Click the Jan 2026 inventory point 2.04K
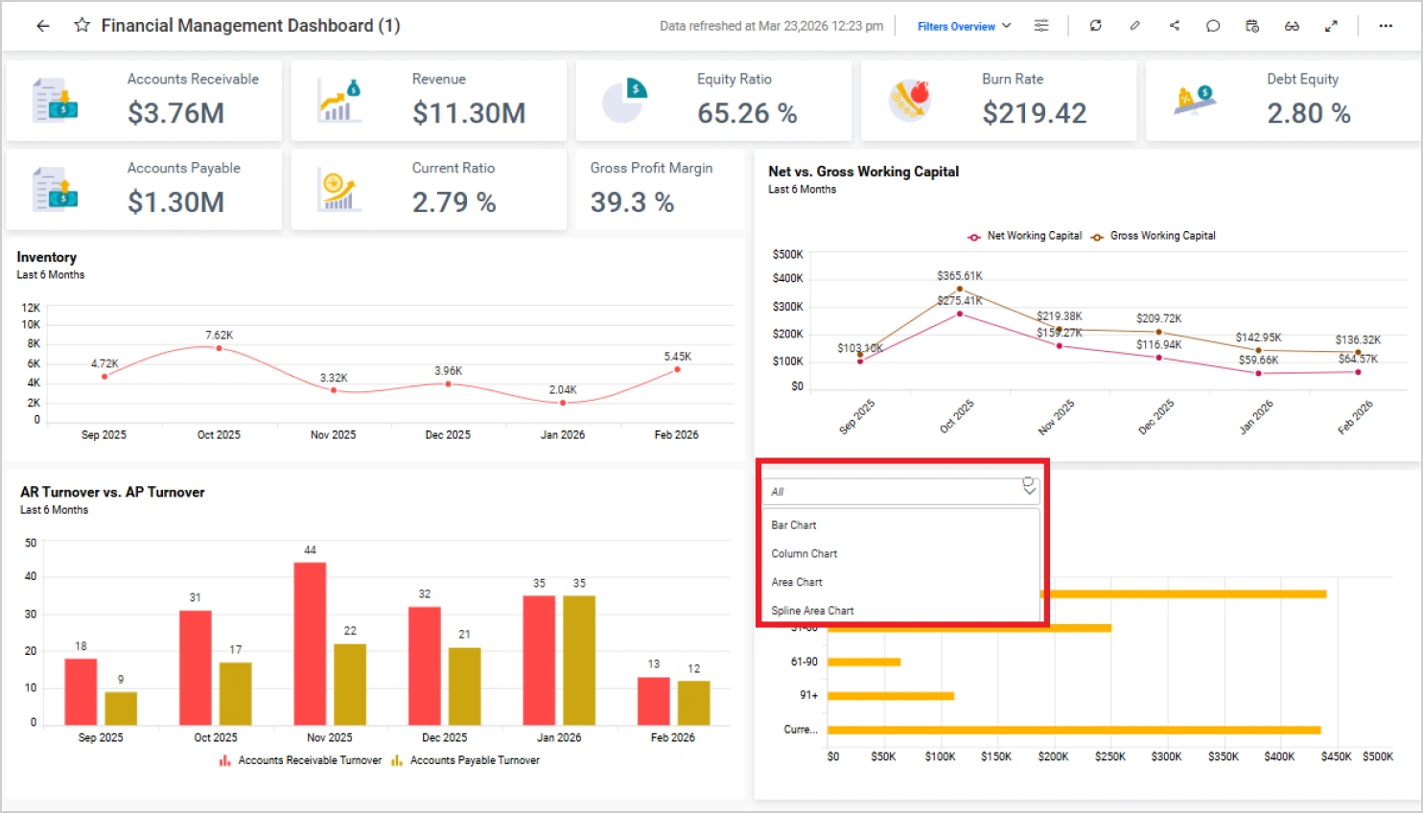Image resolution: width=1423 pixels, height=813 pixels. point(563,403)
